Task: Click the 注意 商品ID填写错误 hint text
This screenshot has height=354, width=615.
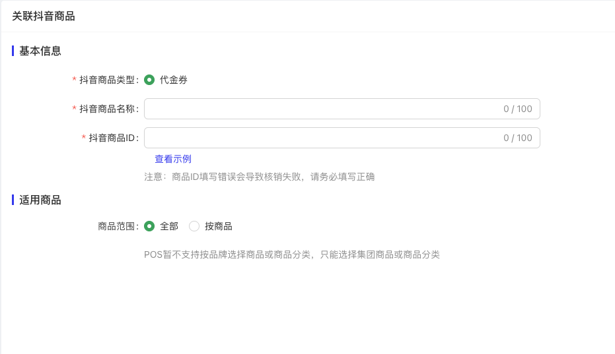Action: pyautogui.click(x=259, y=177)
